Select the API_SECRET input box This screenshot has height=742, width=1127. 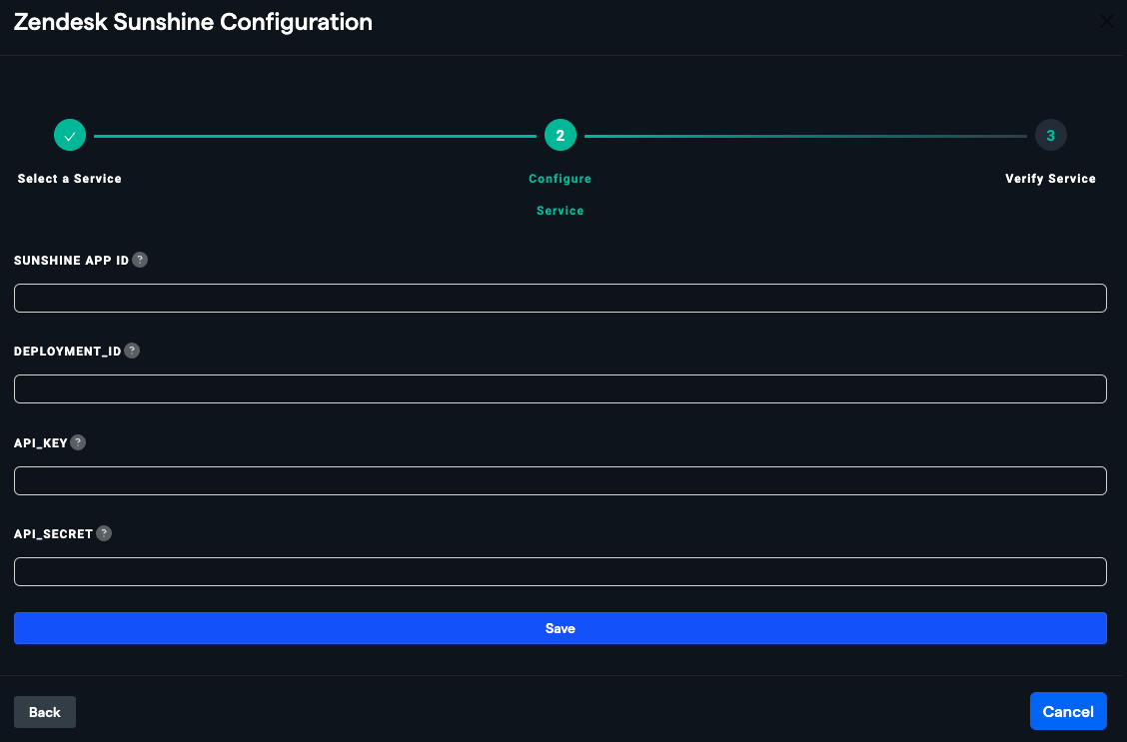pyautogui.click(x=560, y=571)
